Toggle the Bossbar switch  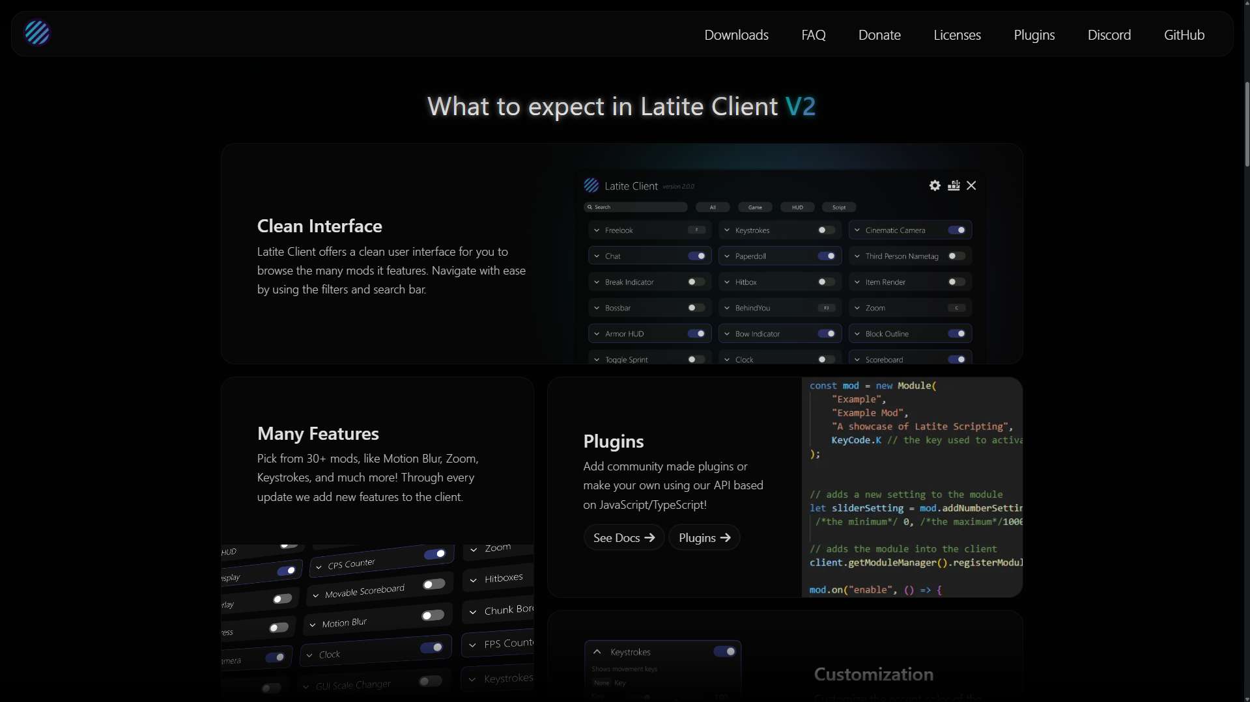click(x=696, y=308)
